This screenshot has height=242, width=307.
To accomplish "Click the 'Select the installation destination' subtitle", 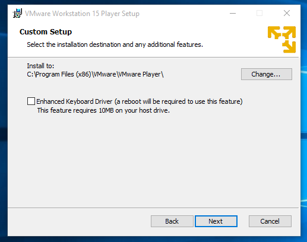I will click(x=115, y=44).
